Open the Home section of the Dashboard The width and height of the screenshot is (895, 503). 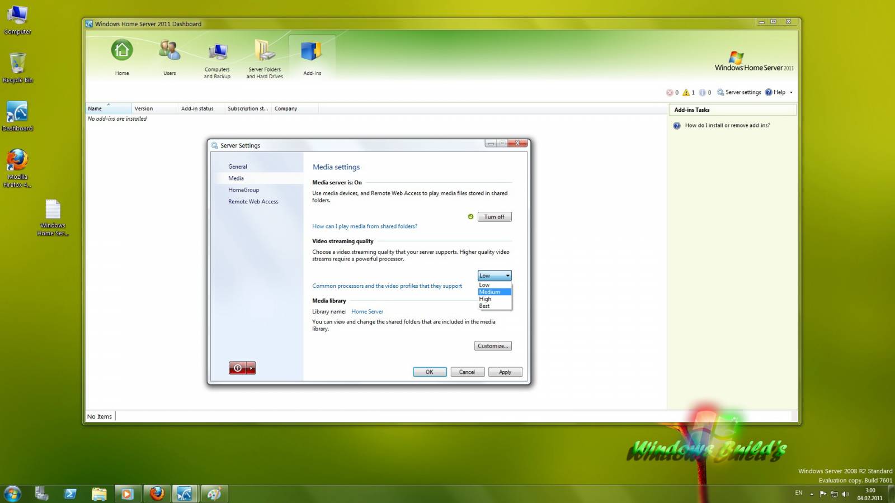(x=121, y=57)
